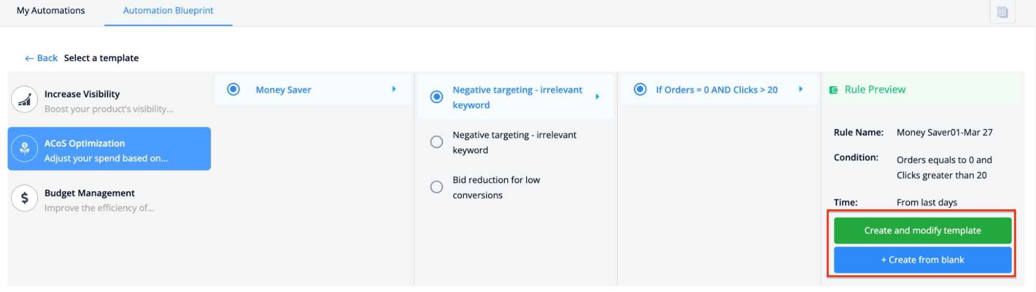Image resolution: width=1036 pixels, height=292 pixels.
Task: Select If Orders = 0 AND Clicks > 20 radio
Action: (x=641, y=89)
